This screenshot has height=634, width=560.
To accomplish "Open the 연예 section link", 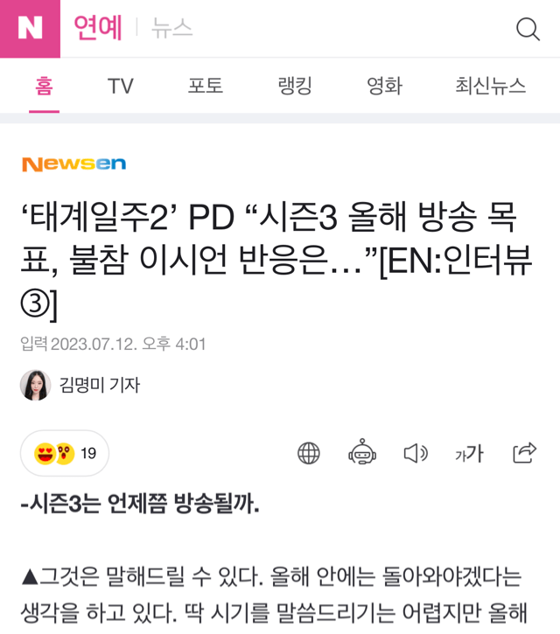I will point(98,28).
